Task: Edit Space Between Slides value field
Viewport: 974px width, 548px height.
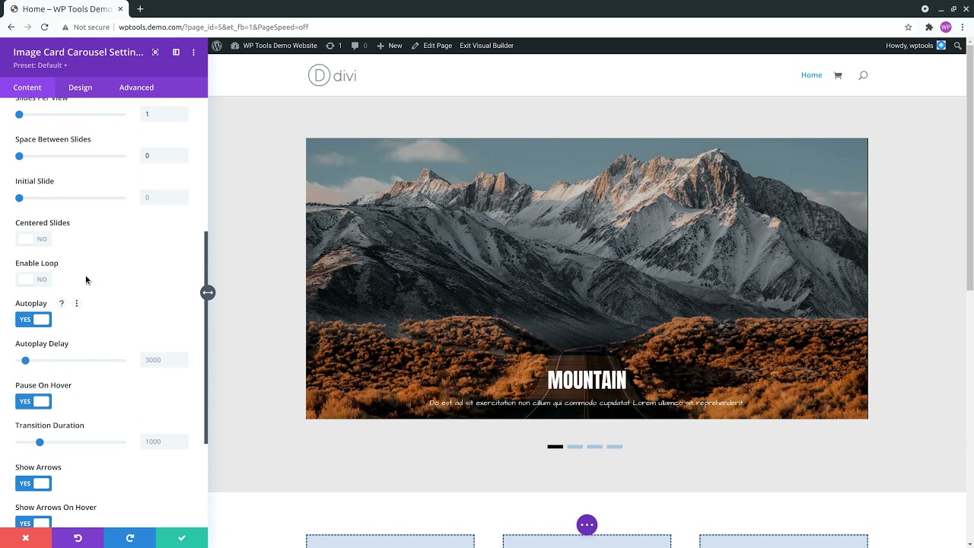Action: 164,156
